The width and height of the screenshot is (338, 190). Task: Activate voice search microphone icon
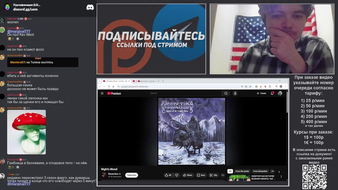[x=235, y=93]
